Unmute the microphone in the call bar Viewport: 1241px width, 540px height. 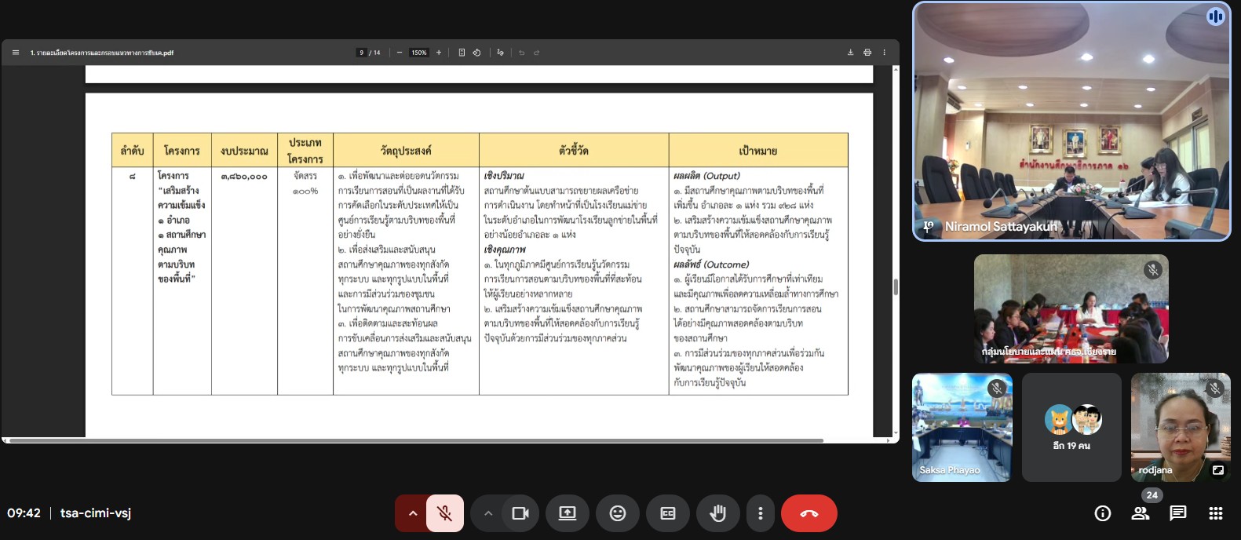coord(444,513)
